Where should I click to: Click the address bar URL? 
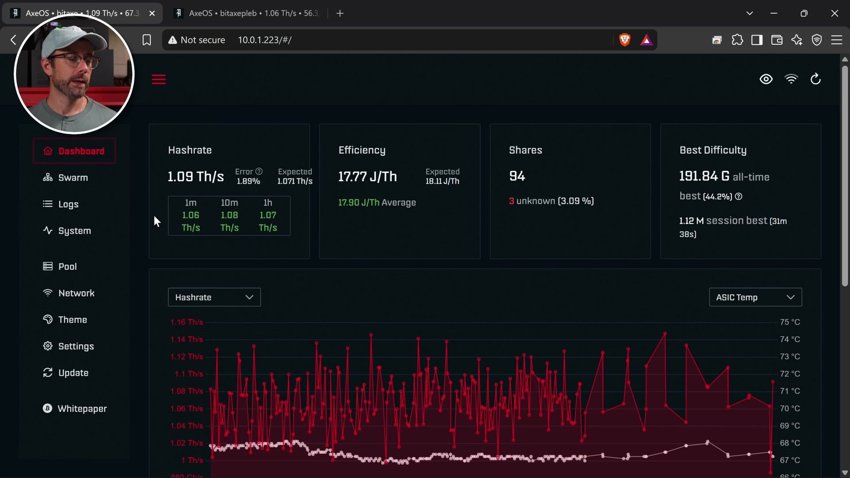[x=265, y=40]
